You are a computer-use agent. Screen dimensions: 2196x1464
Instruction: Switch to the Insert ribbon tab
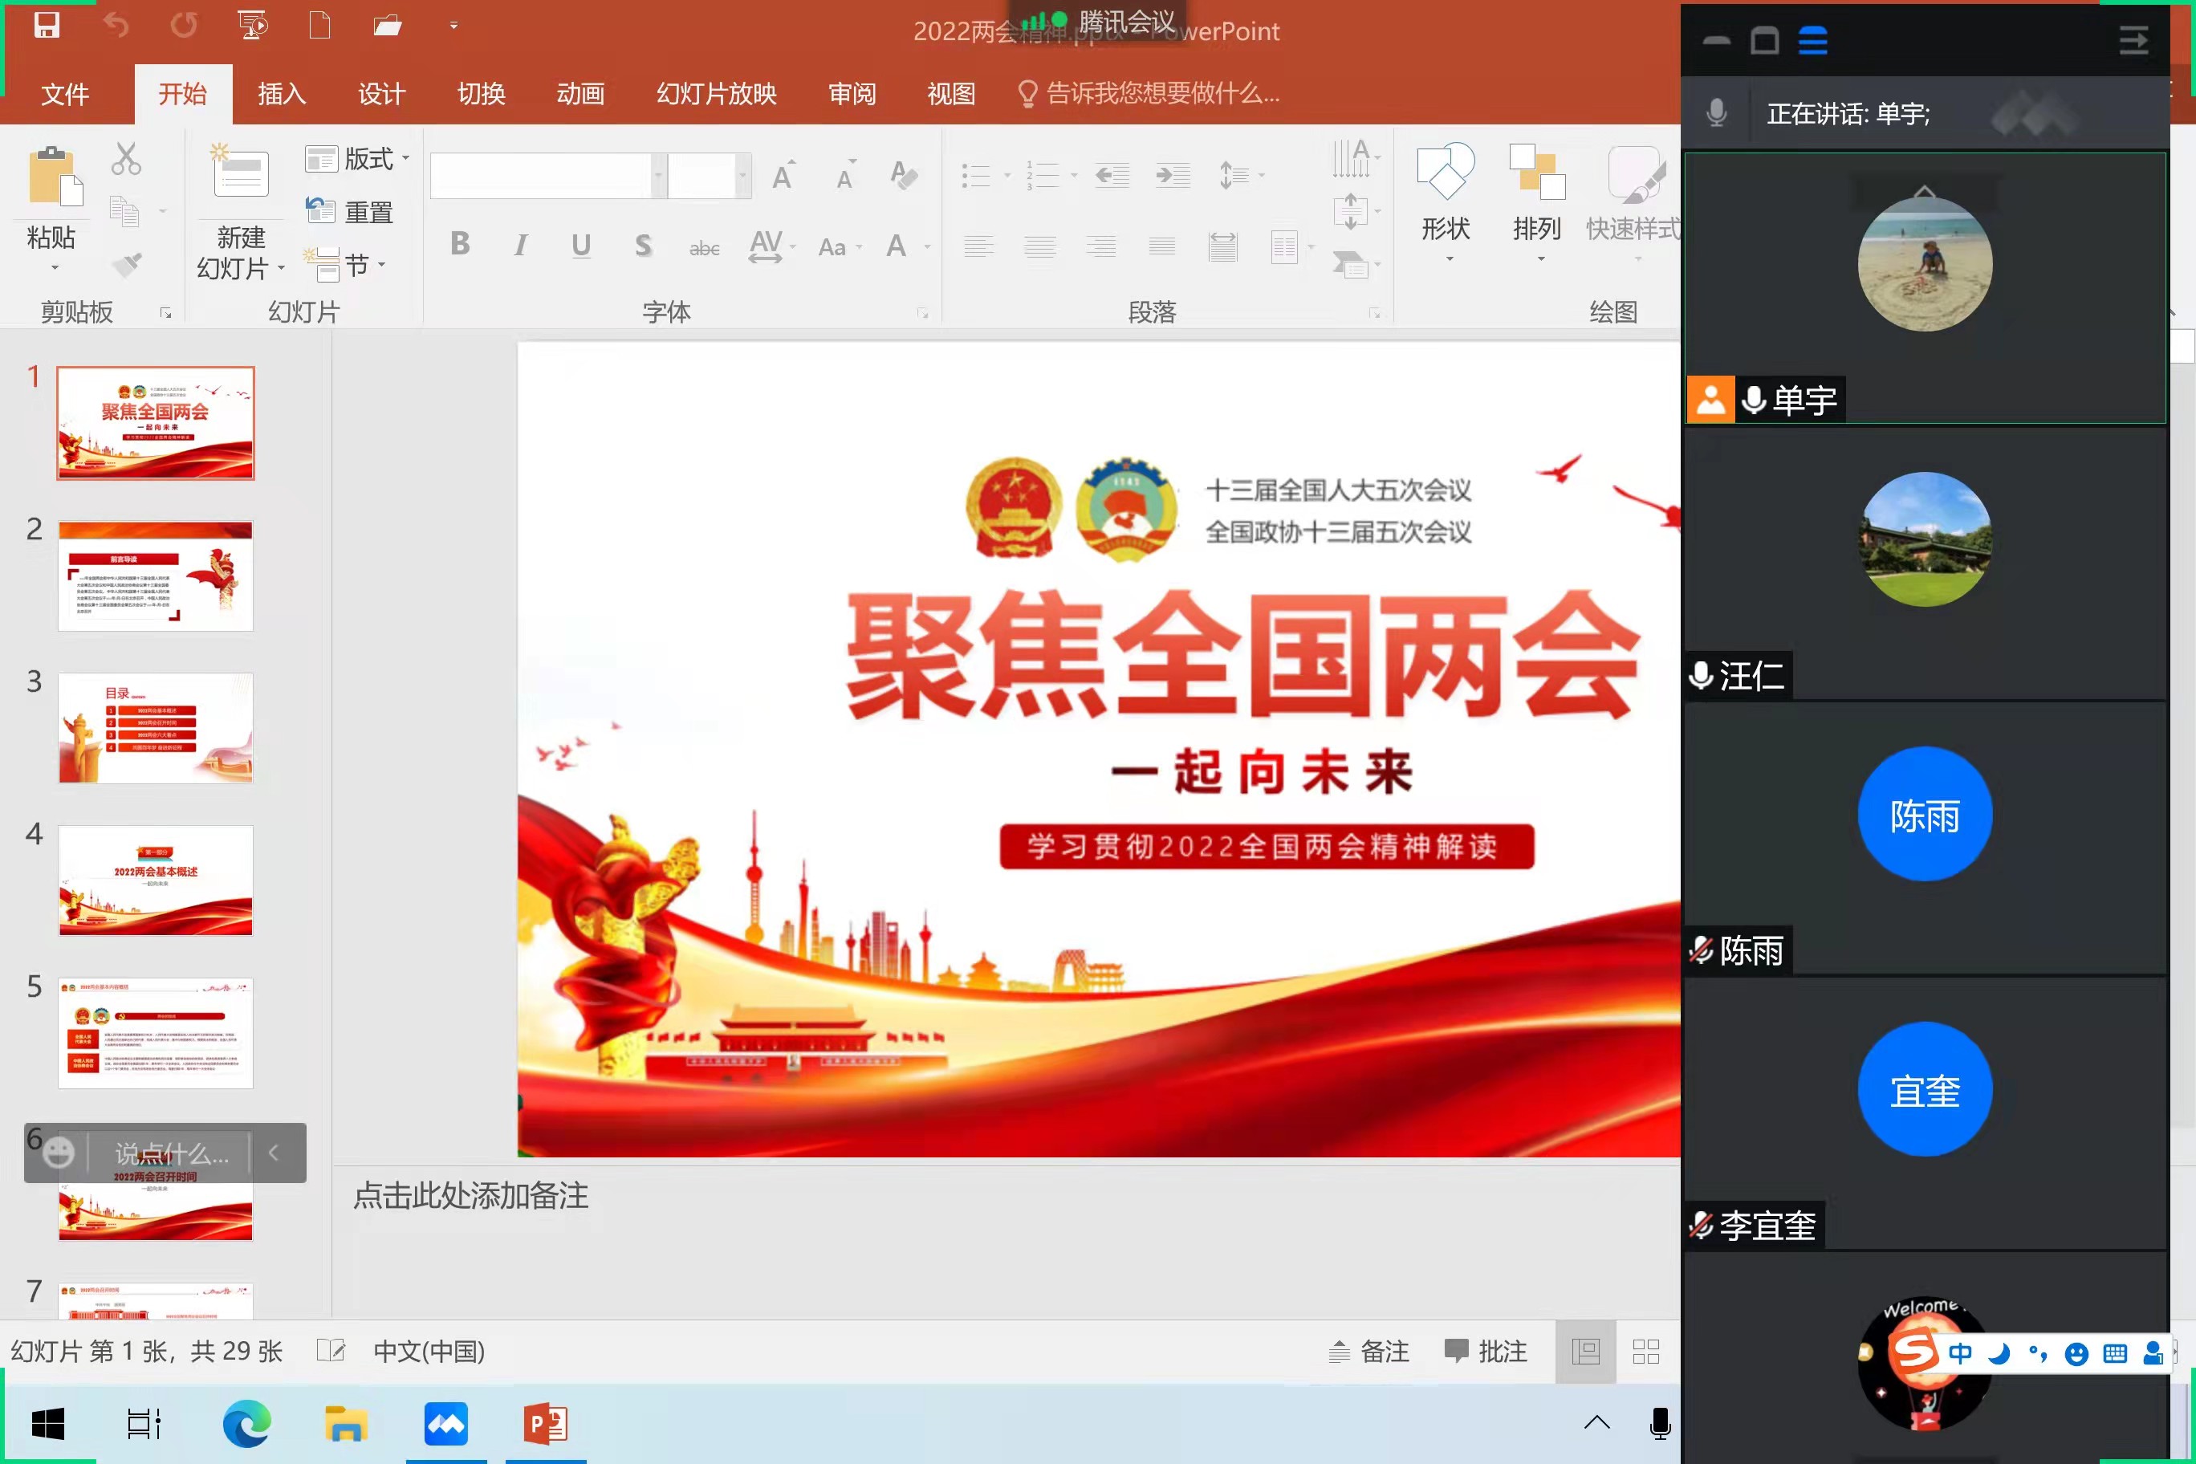point(281,93)
